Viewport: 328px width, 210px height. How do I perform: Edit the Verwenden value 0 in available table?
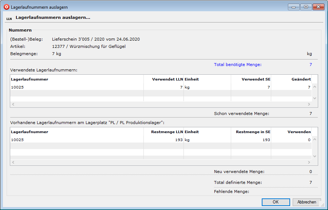[x=291, y=140]
